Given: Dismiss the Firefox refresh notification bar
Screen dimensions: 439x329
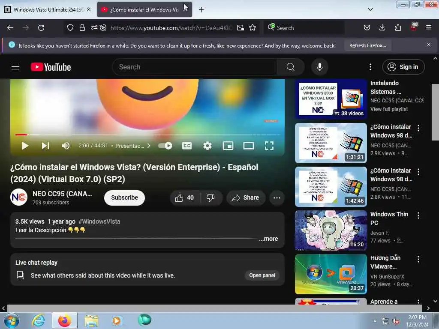Looking at the screenshot, I should 429,45.
